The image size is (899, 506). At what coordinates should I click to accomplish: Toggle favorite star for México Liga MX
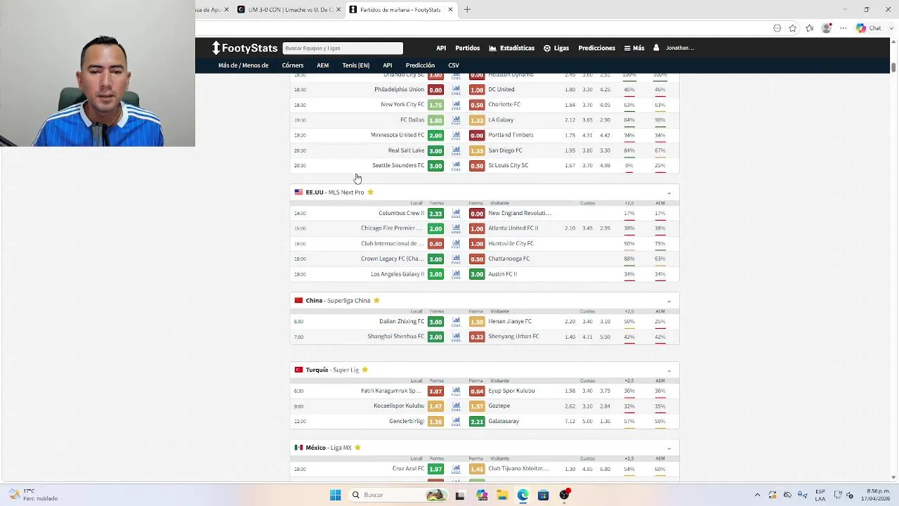(x=357, y=448)
